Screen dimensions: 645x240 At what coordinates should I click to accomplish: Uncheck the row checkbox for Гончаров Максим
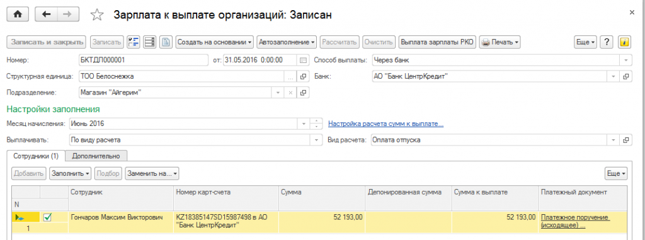coord(47,217)
